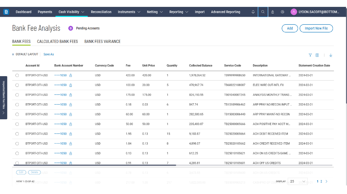Image resolution: width=347 pixels, height=194 pixels.
Task: Expand the Cash Visibility menu
Action: (x=71, y=12)
